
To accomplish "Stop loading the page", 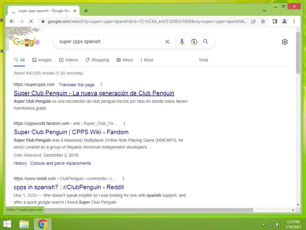I will 31,21.
